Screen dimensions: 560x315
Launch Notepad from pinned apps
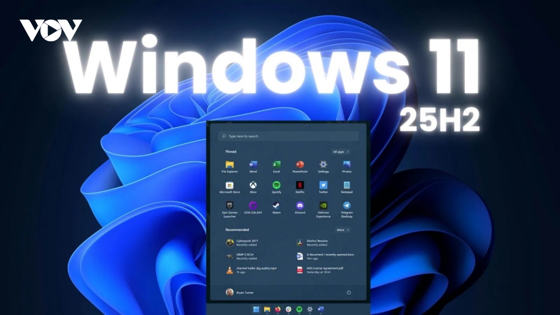347,187
